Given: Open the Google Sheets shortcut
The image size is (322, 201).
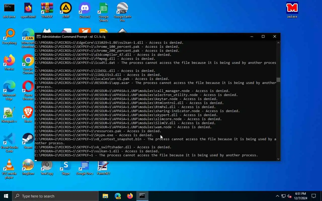Looking at the screenshot, I should click(104, 12).
